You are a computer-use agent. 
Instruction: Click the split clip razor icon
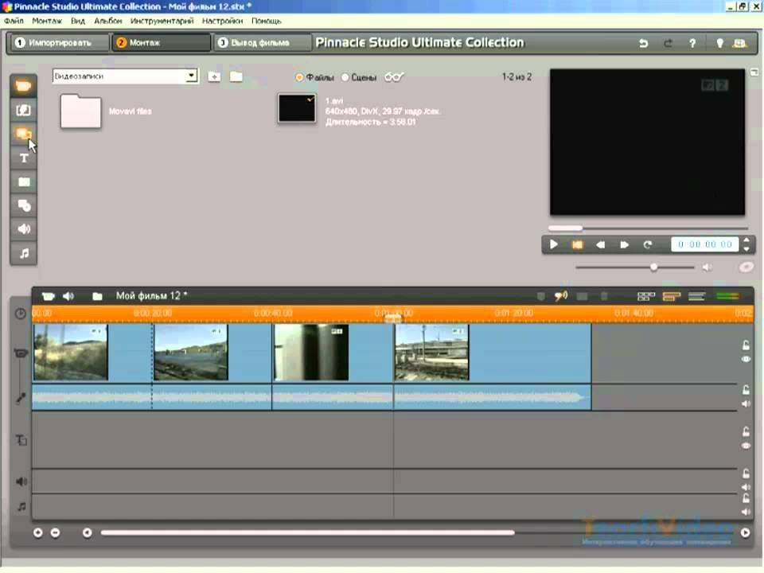582,296
